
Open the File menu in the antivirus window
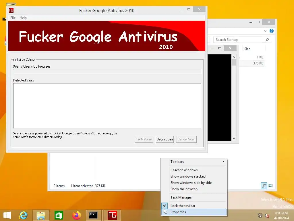click(13, 18)
